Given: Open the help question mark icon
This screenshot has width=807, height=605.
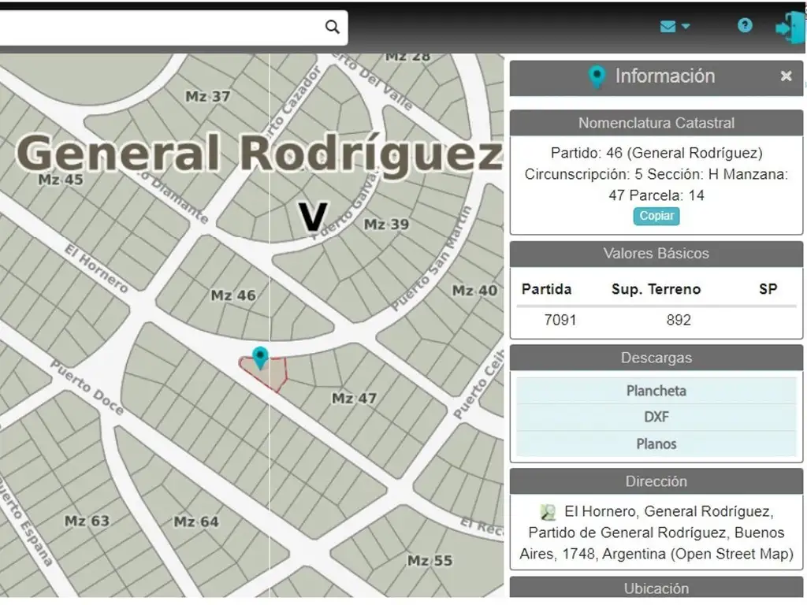Looking at the screenshot, I should (745, 26).
